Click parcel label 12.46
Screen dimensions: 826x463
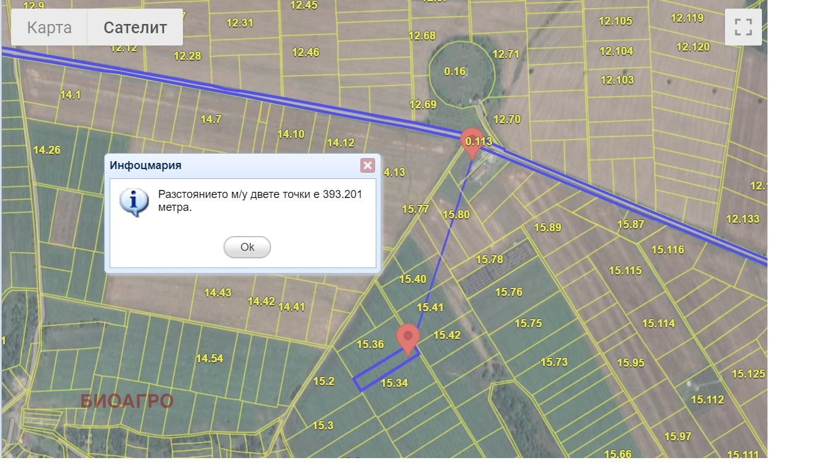[x=306, y=52]
